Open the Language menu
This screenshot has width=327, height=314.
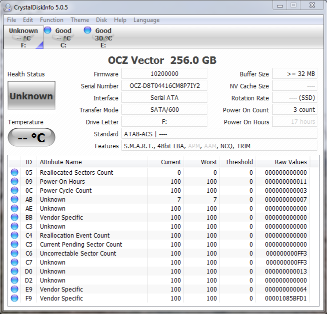[146, 20]
